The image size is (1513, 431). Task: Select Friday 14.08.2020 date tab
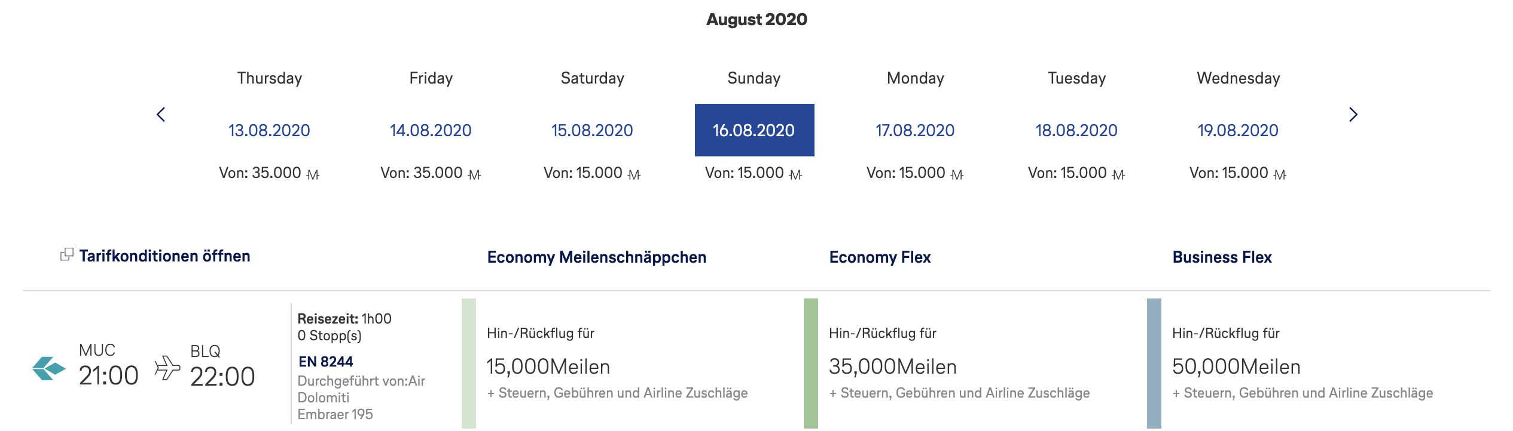click(431, 130)
